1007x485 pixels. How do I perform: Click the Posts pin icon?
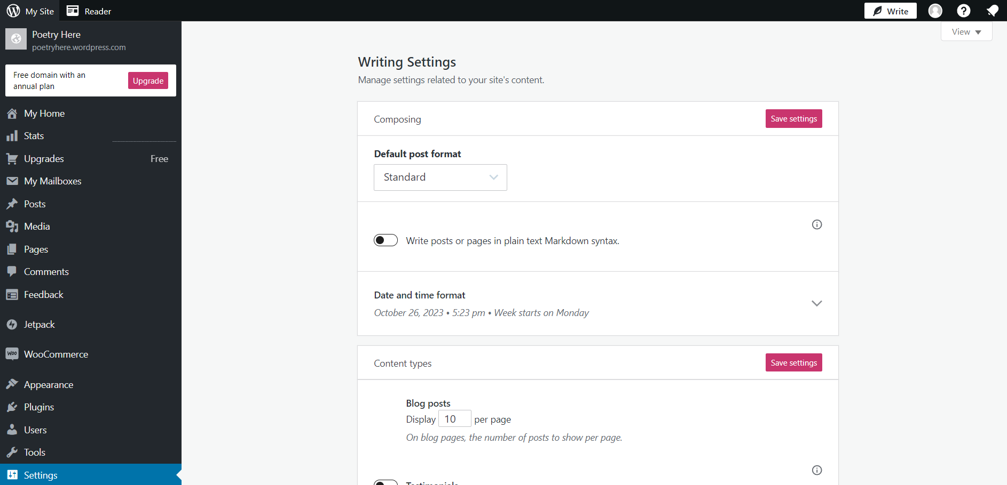12,204
